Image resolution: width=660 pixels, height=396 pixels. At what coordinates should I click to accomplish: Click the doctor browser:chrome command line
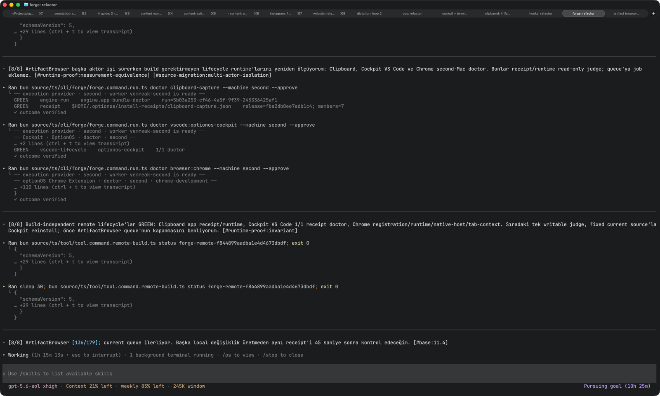click(x=148, y=169)
